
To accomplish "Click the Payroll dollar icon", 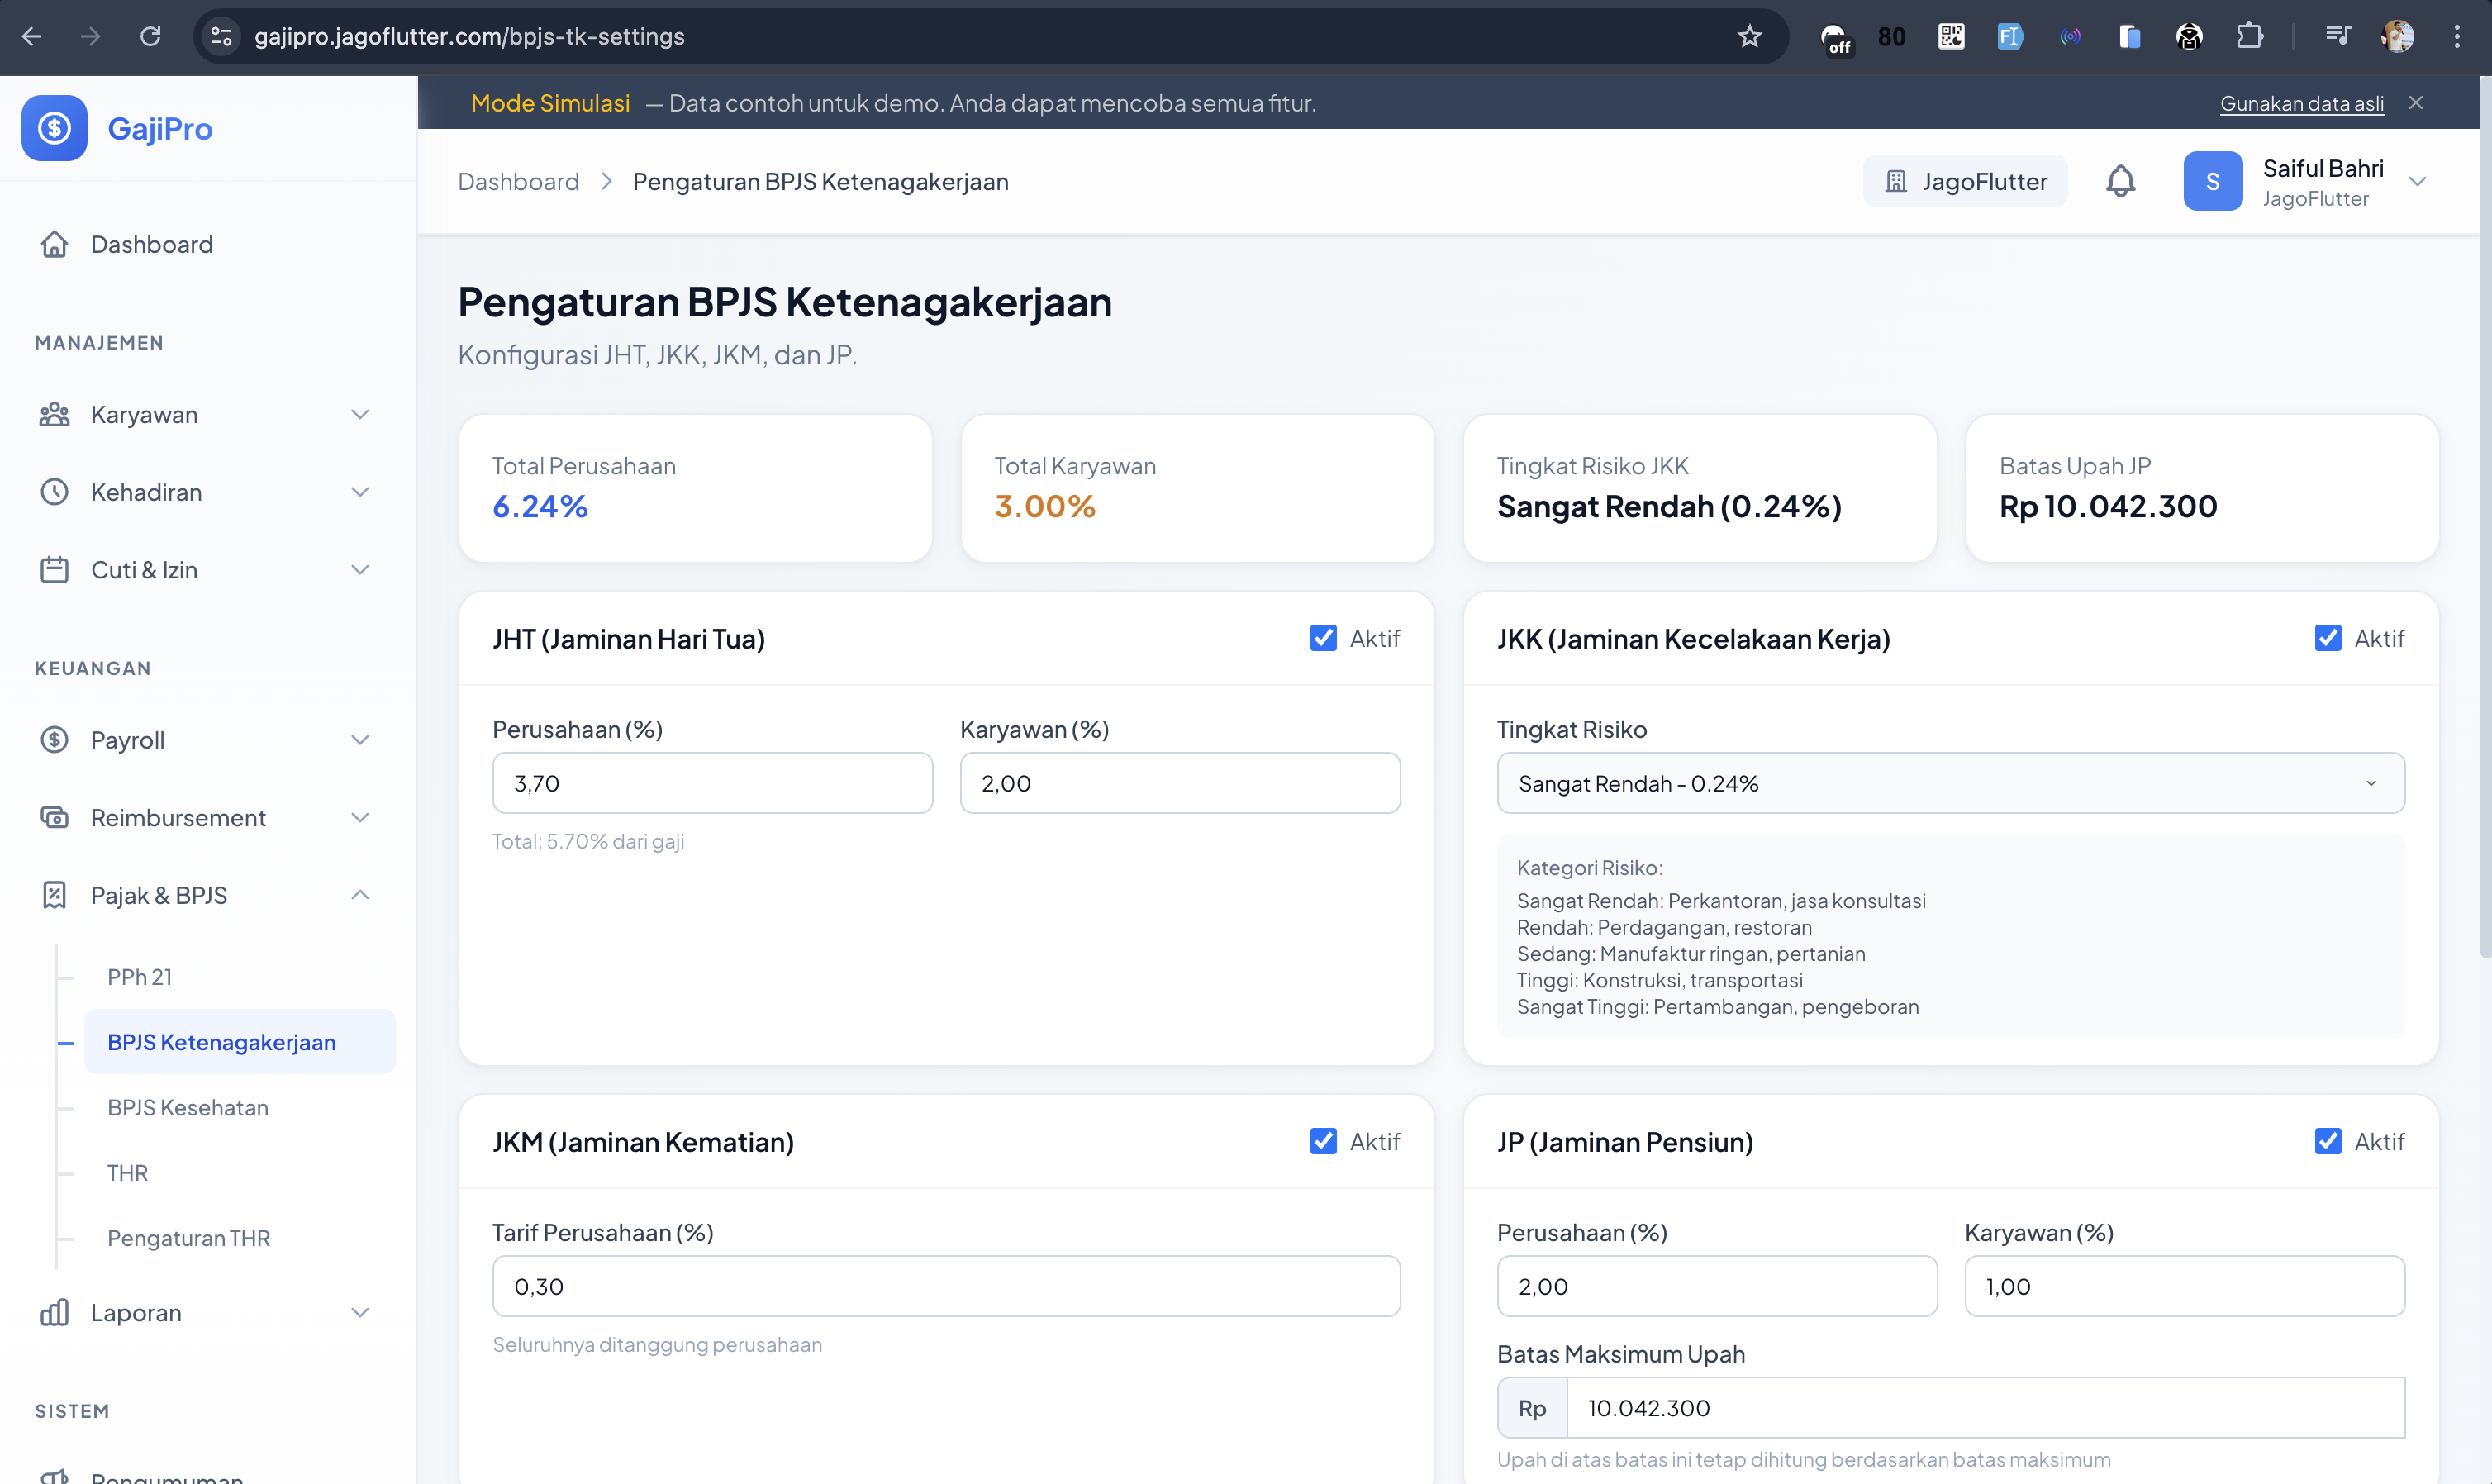I will [x=54, y=740].
